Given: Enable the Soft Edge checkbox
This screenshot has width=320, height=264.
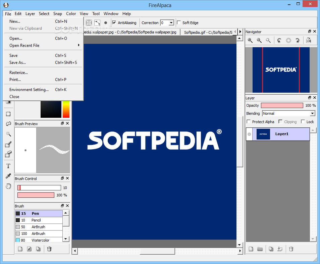Looking at the screenshot, I should tap(179, 23).
